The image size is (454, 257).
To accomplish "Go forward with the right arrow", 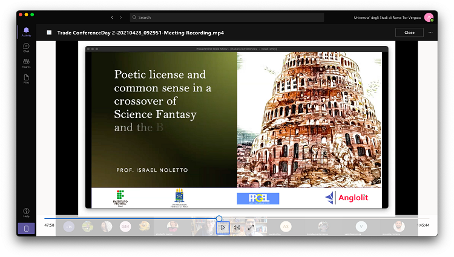I will (x=120, y=18).
